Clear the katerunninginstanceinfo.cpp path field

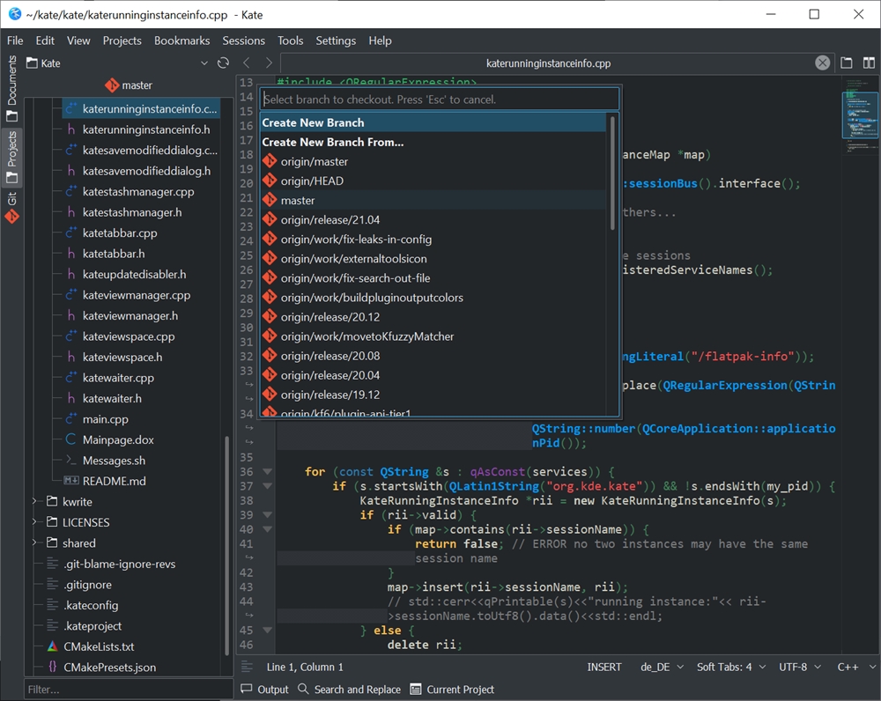point(823,63)
